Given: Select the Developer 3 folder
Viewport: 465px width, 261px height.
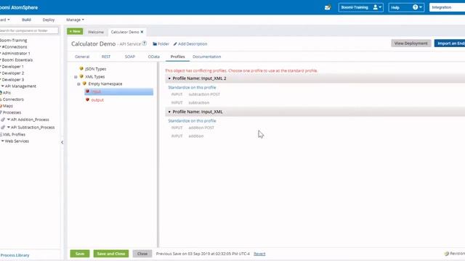Looking at the screenshot, I should 13,80.
